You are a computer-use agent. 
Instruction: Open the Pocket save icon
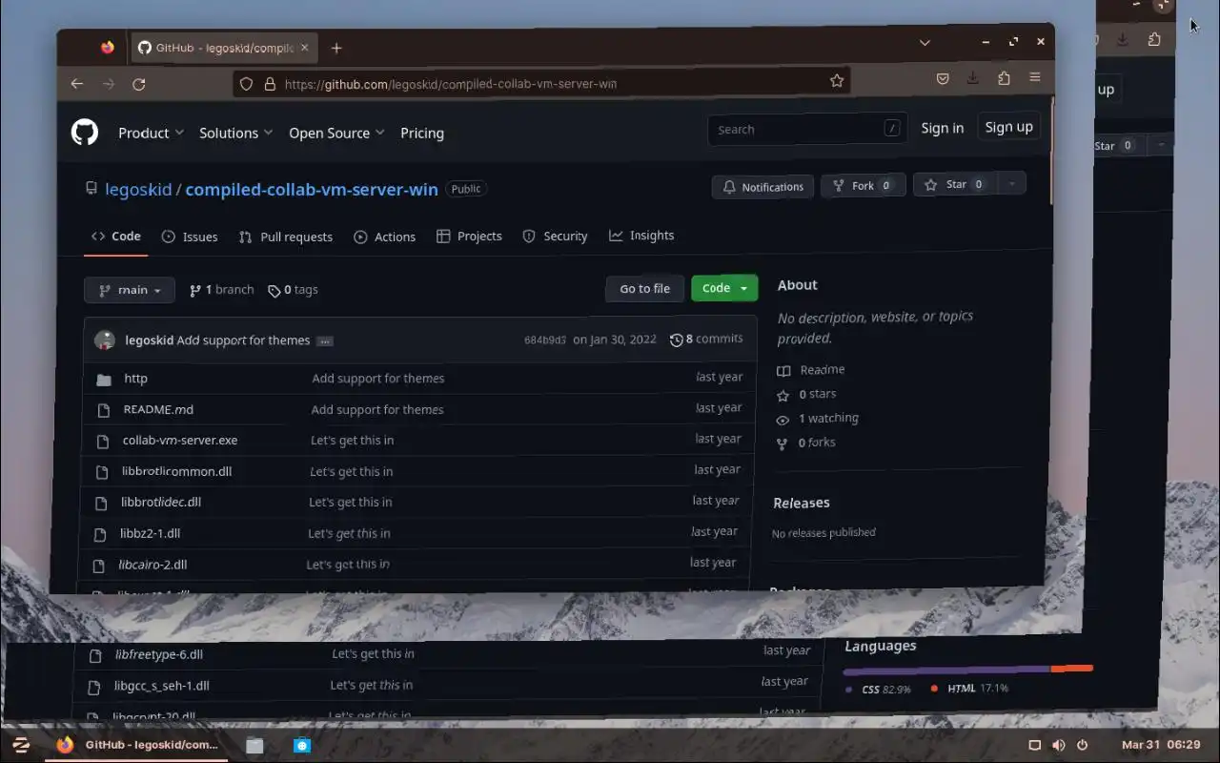click(943, 79)
